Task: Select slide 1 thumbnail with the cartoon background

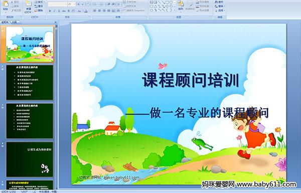Action: point(30,44)
